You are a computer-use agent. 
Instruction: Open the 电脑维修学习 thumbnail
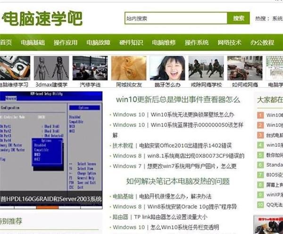(x=15, y=68)
